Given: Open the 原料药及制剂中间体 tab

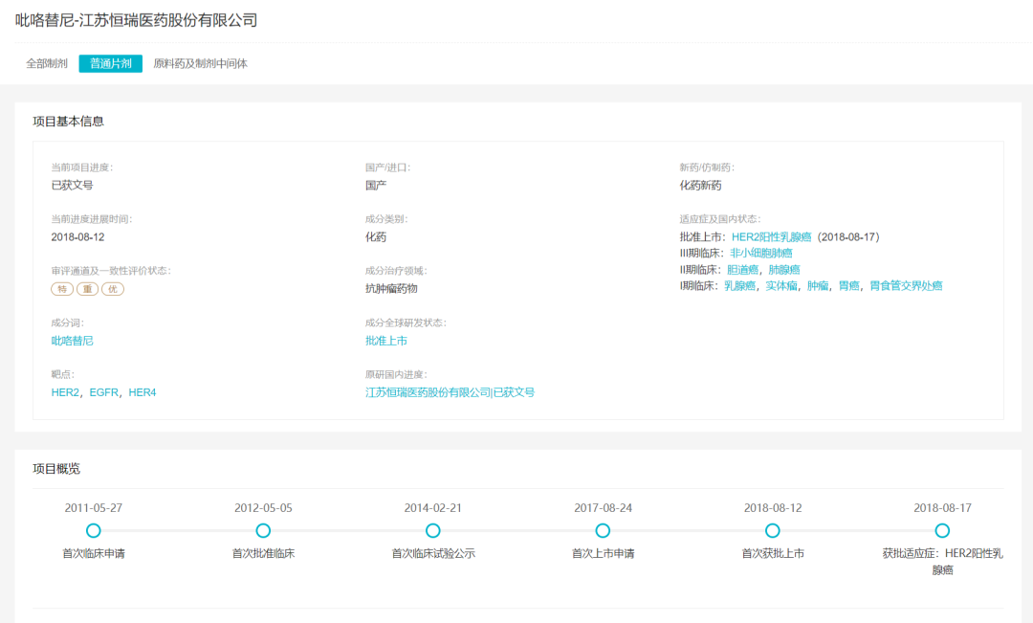Looking at the screenshot, I should tap(200, 63).
